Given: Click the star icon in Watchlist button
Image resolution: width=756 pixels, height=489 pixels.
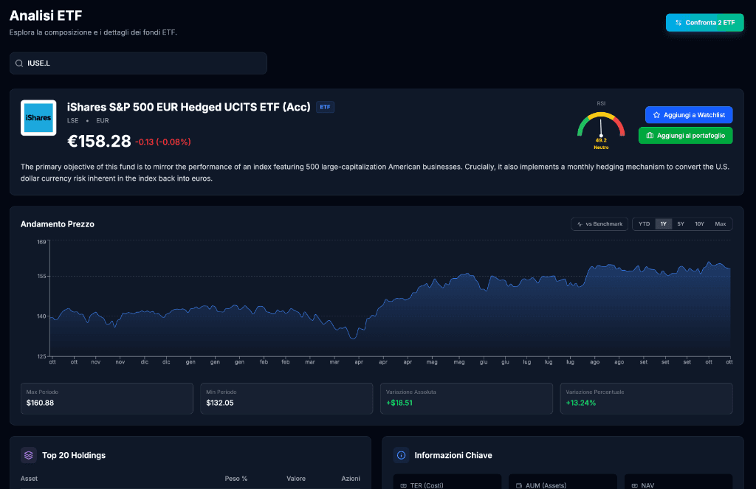Looking at the screenshot, I should point(656,115).
